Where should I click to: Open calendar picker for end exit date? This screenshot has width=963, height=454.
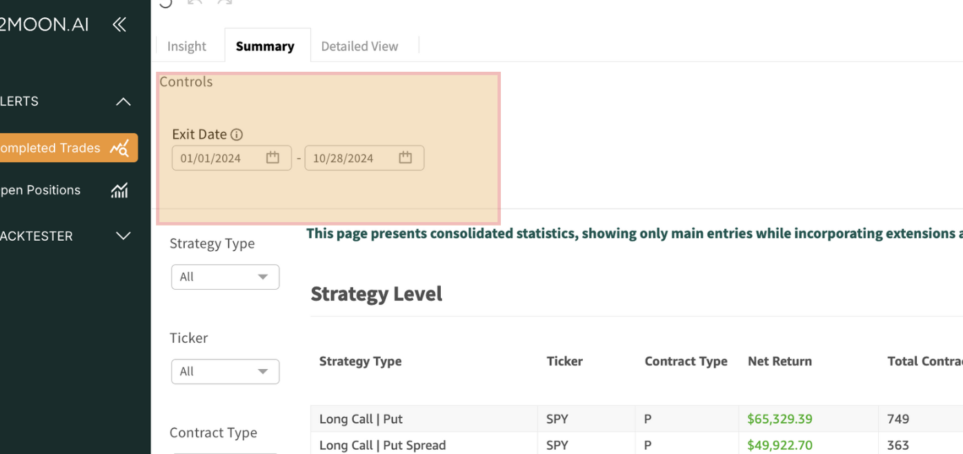[406, 158]
